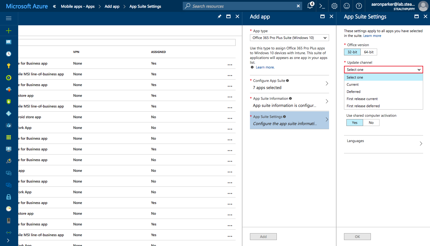This screenshot has width=430, height=246.
Task: Click info icon beside Configure App Suite
Action: (288, 81)
